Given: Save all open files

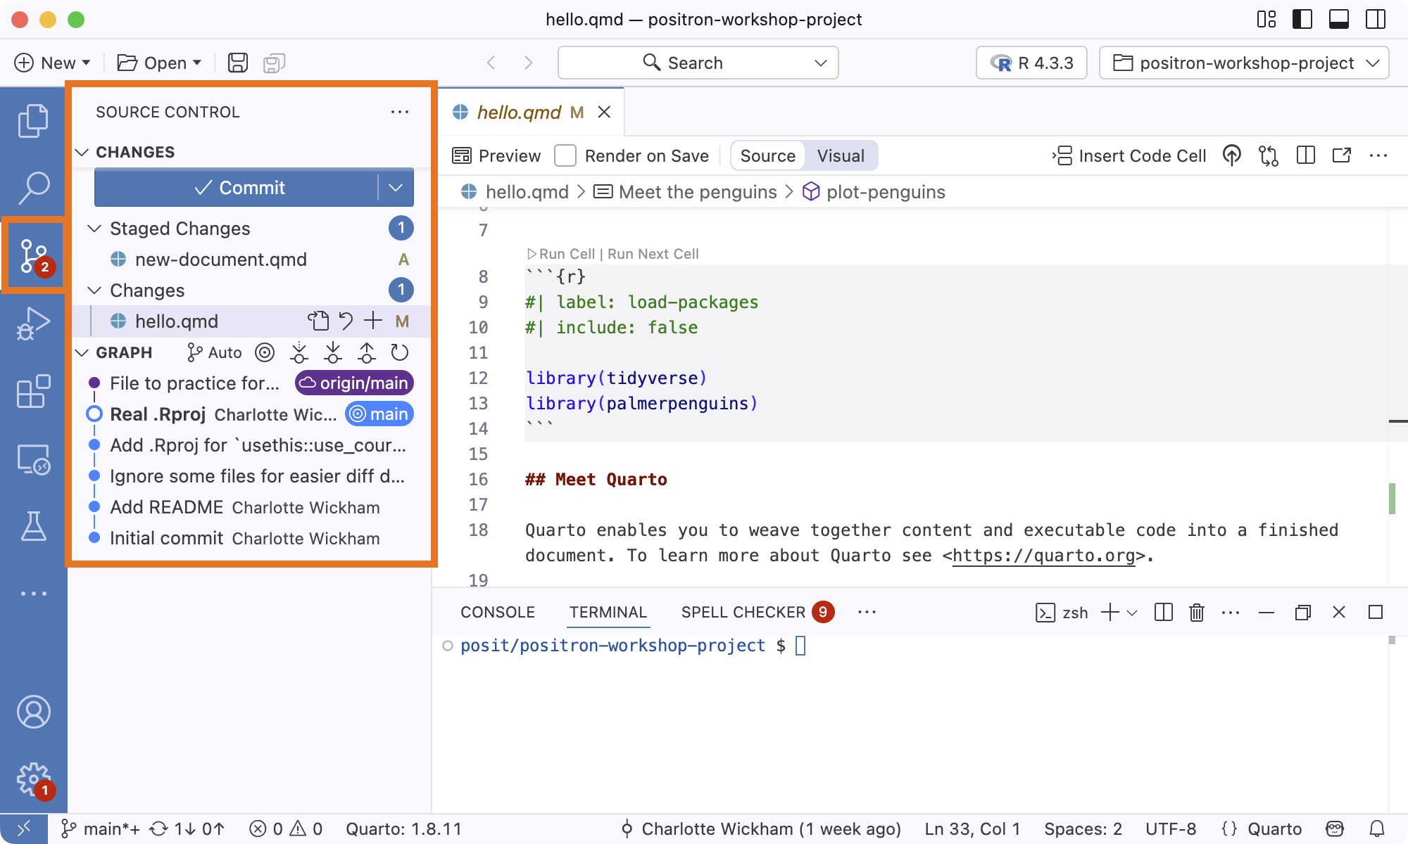Looking at the screenshot, I should coord(275,63).
